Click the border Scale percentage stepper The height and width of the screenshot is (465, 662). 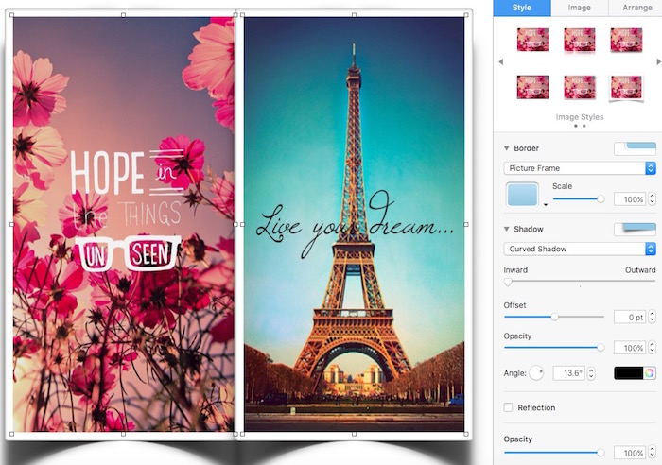(651, 199)
